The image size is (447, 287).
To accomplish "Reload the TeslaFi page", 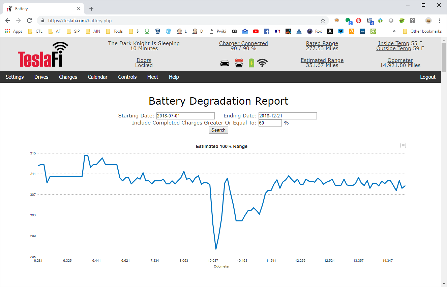I will click(x=29, y=21).
